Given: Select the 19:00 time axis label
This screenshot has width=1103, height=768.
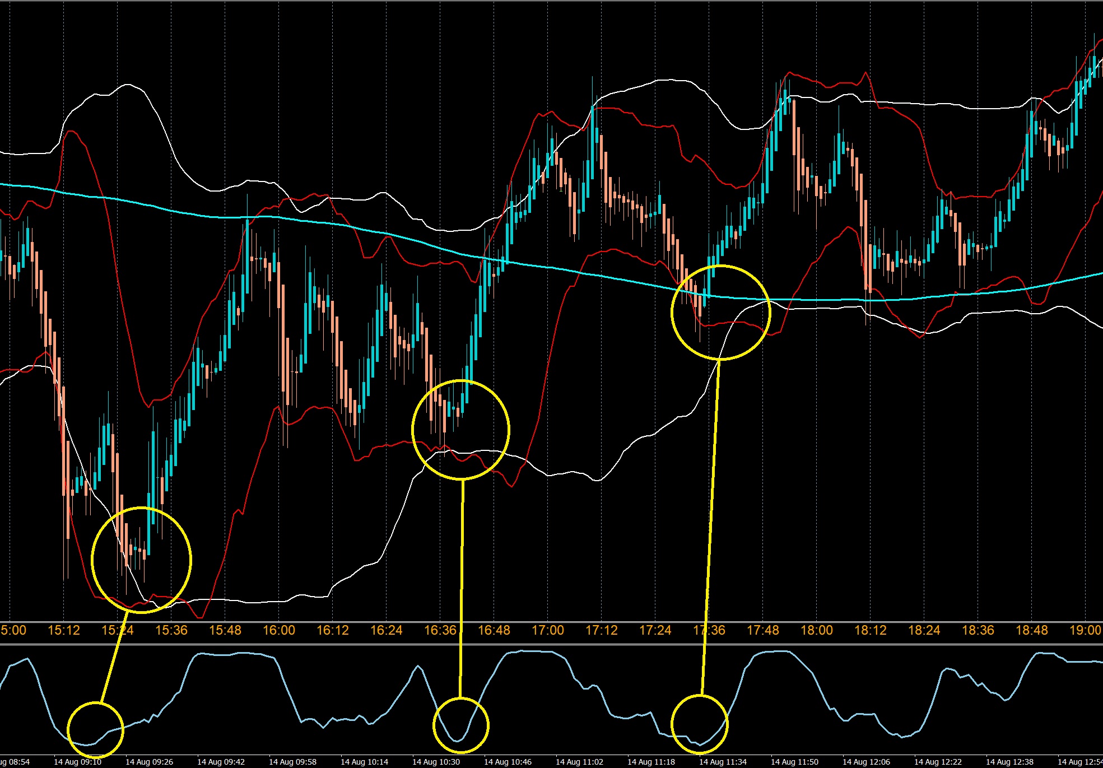Looking at the screenshot, I should pos(1086,630).
